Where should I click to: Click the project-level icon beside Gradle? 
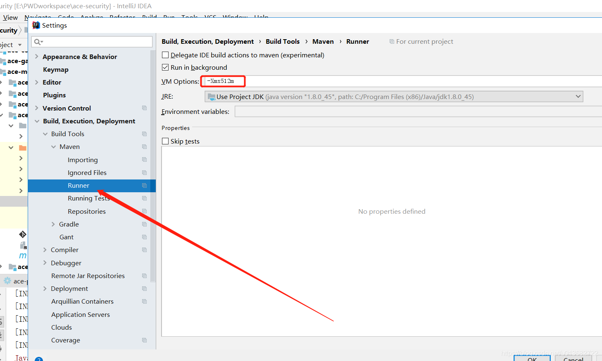[x=144, y=224]
